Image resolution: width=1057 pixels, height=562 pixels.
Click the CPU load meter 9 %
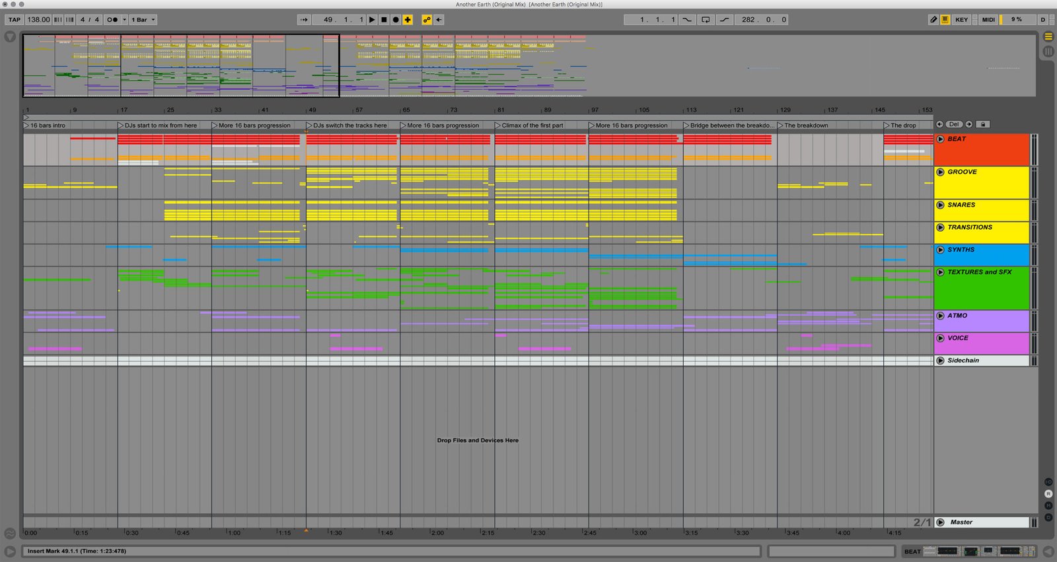pyautogui.click(x=1017, y=20)
